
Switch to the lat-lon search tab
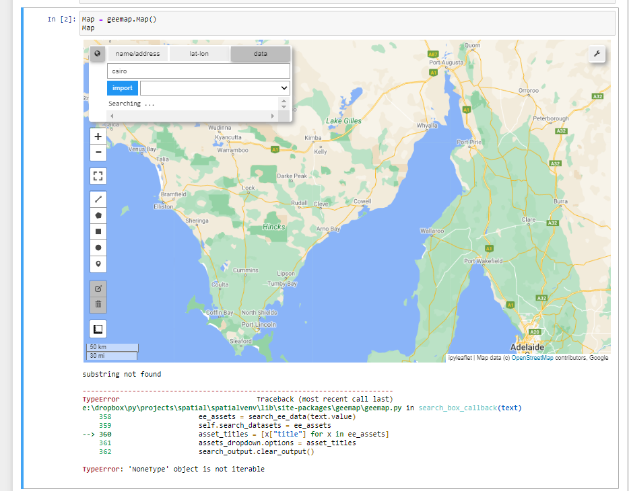pyautogui.click(x=199, y=54)
